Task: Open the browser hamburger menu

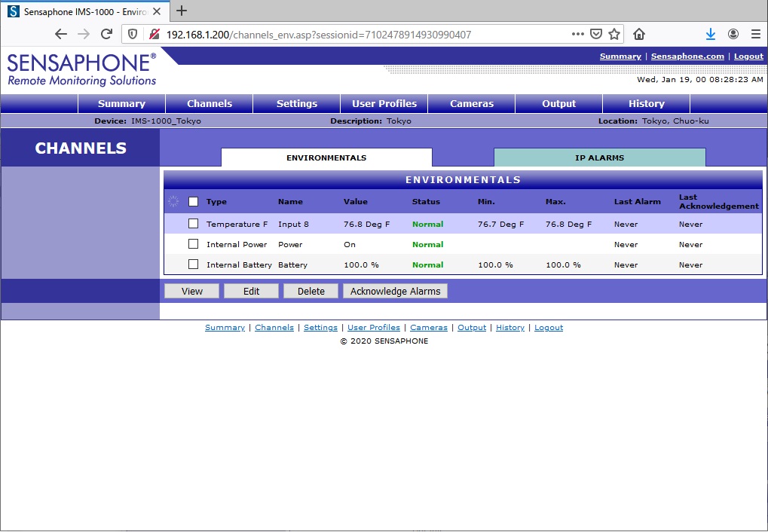Action: (756, 34)
